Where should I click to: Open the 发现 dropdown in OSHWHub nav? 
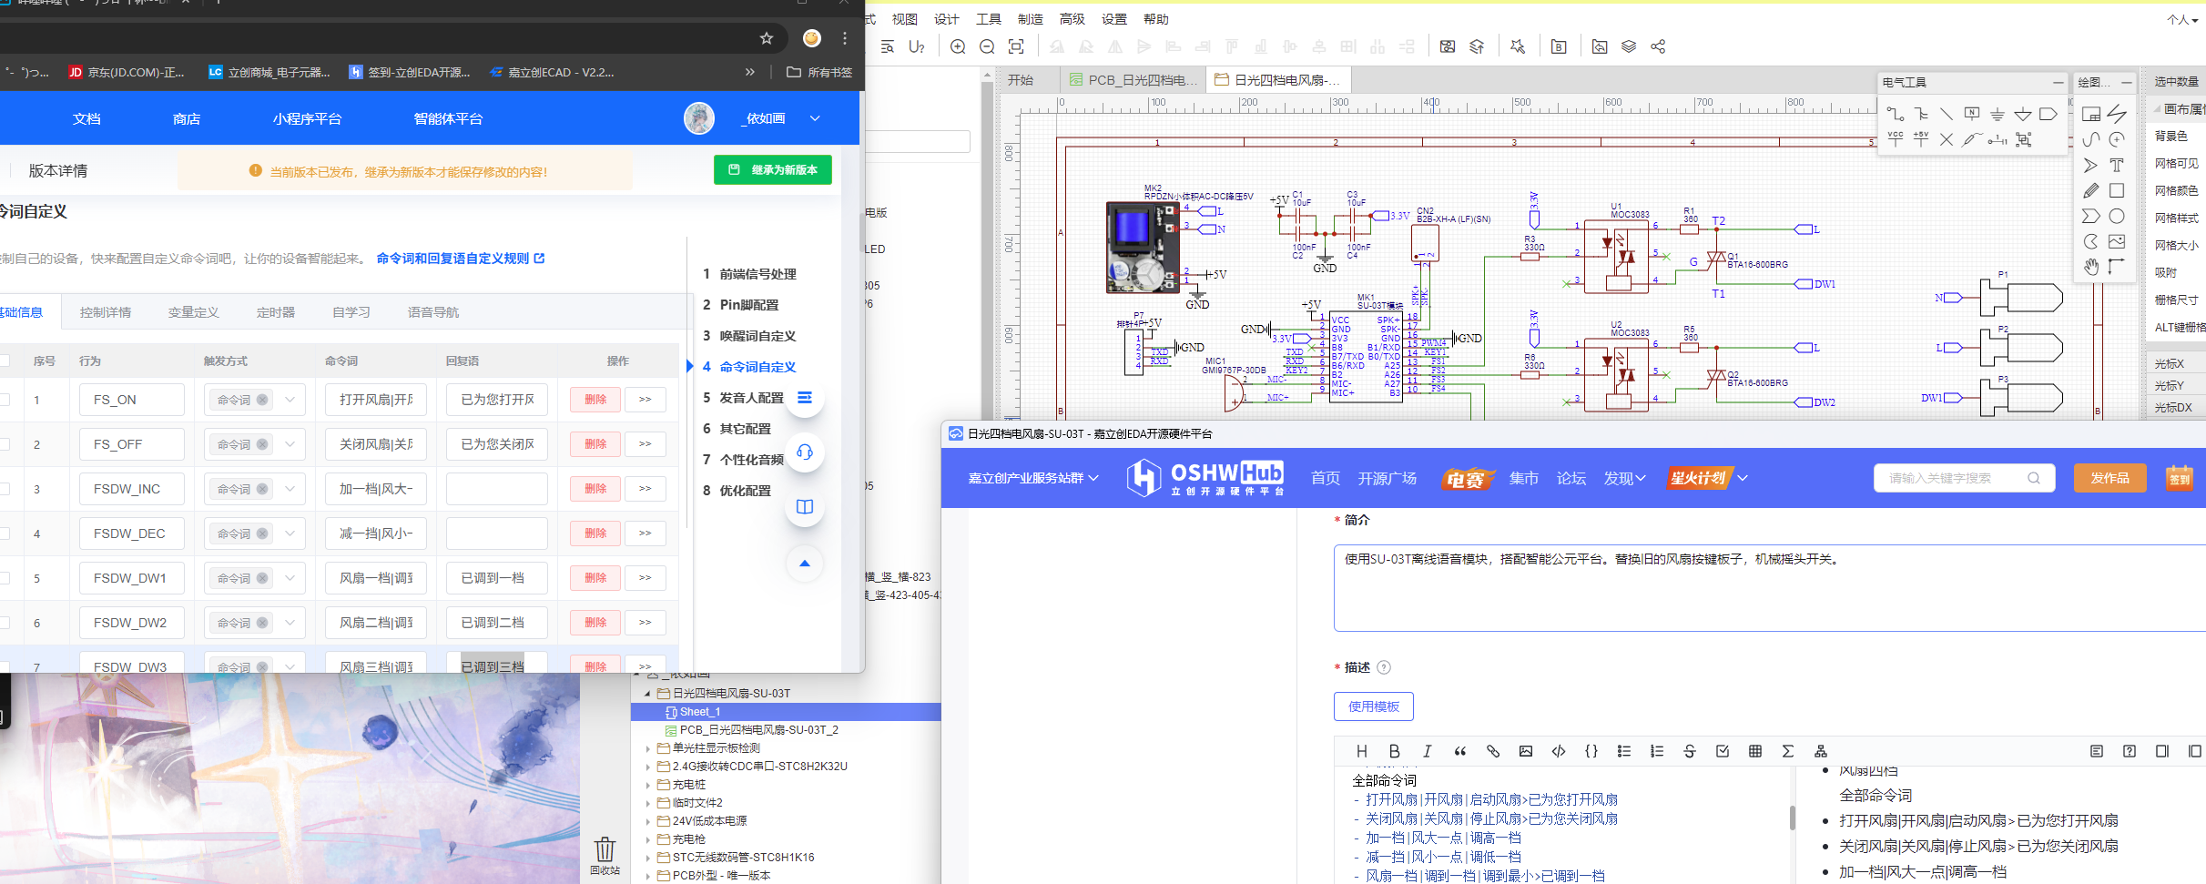(1623, 478)
